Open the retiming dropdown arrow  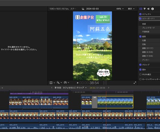pos(69,83)
